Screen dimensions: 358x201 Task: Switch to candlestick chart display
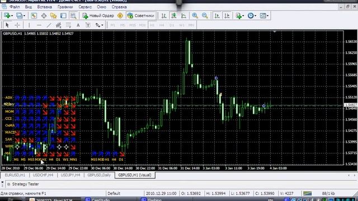pos(174,16)
